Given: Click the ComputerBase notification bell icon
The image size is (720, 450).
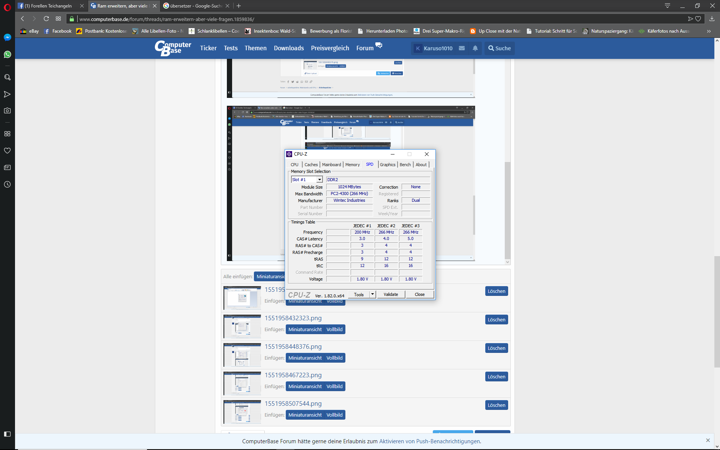Looking at the screenshot, I should [475, 48].
